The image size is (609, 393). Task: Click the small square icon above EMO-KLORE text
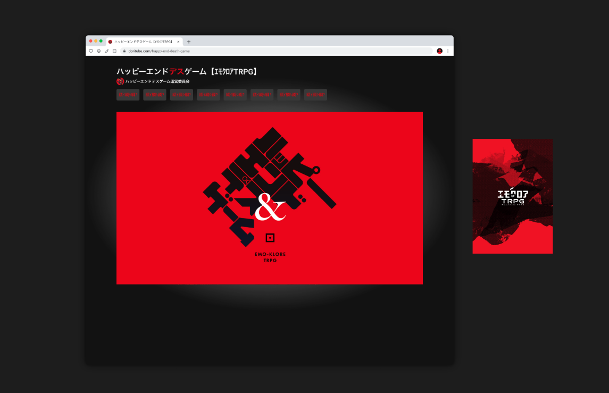[270, 238]
